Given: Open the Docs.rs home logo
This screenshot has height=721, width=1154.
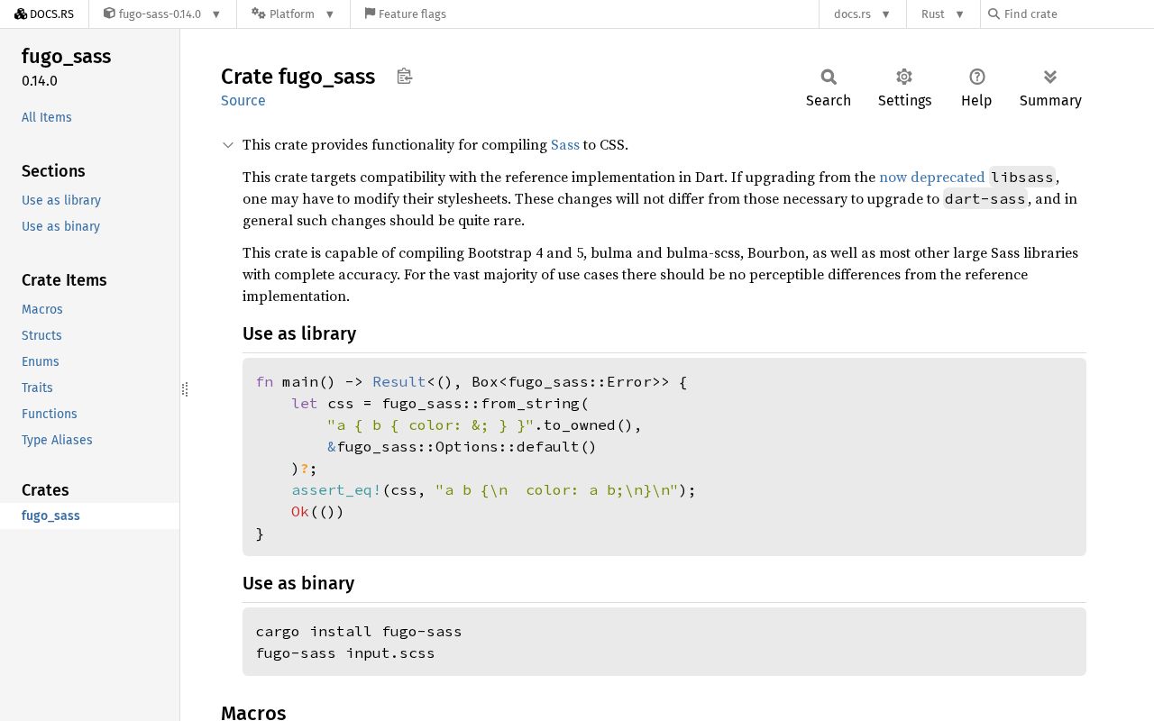Looking at the screenshot, I should 44,14.
